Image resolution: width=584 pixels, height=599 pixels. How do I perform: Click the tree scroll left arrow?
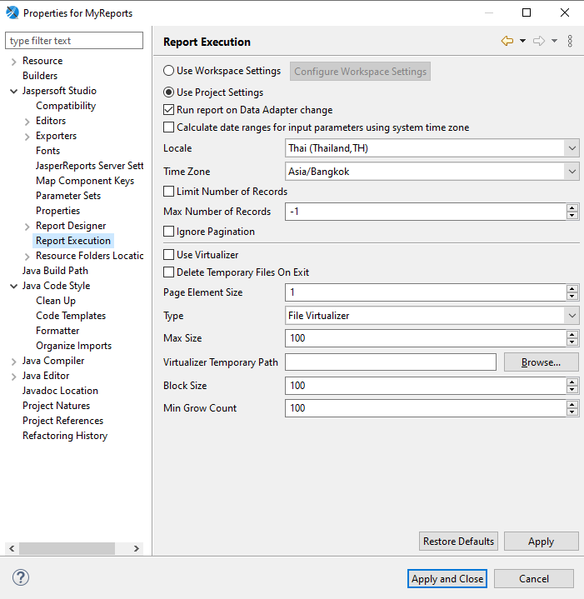pos(12,548)
